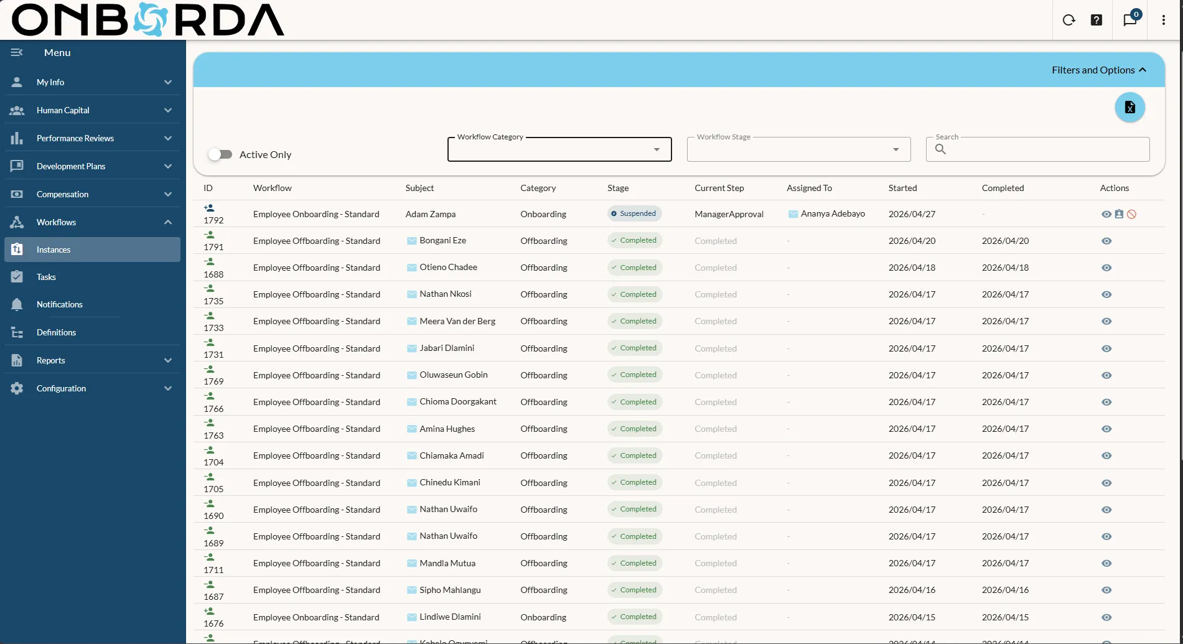
Task: Collapse the Workflows menu chevron
Action: [168, 222]
